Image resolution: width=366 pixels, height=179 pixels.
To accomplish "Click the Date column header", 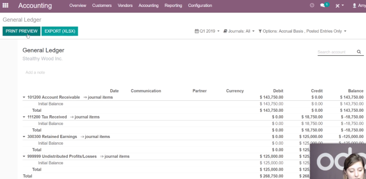I will (x=114, y=91).
